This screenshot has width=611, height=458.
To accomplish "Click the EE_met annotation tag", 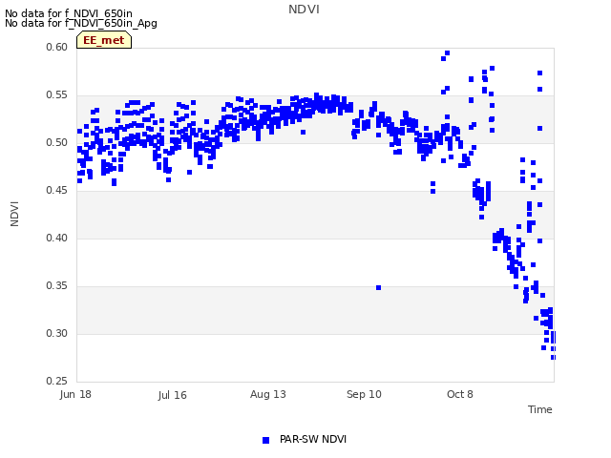I will [x=104, y=40].
